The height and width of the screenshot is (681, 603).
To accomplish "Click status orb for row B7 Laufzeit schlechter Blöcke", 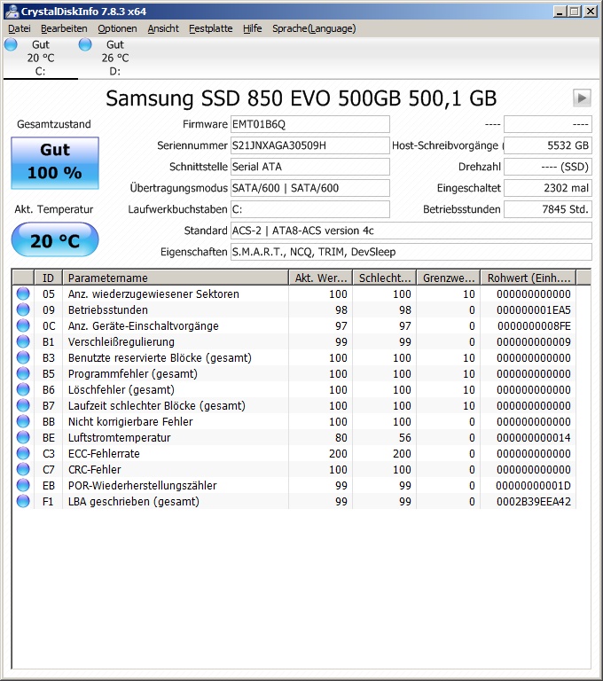I will pos(23,405).
